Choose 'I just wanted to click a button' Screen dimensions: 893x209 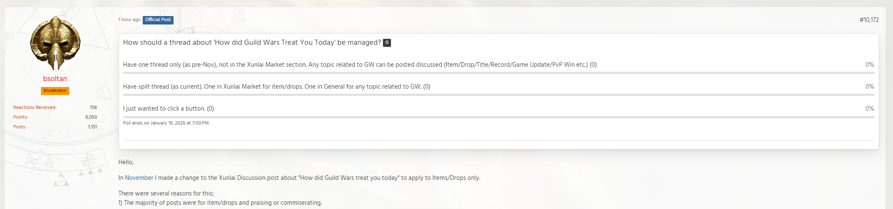click(x=168, y=109)
